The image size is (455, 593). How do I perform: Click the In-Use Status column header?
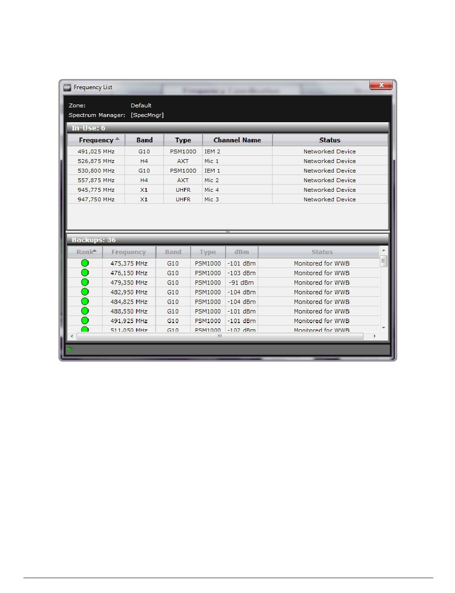[330, 140]
